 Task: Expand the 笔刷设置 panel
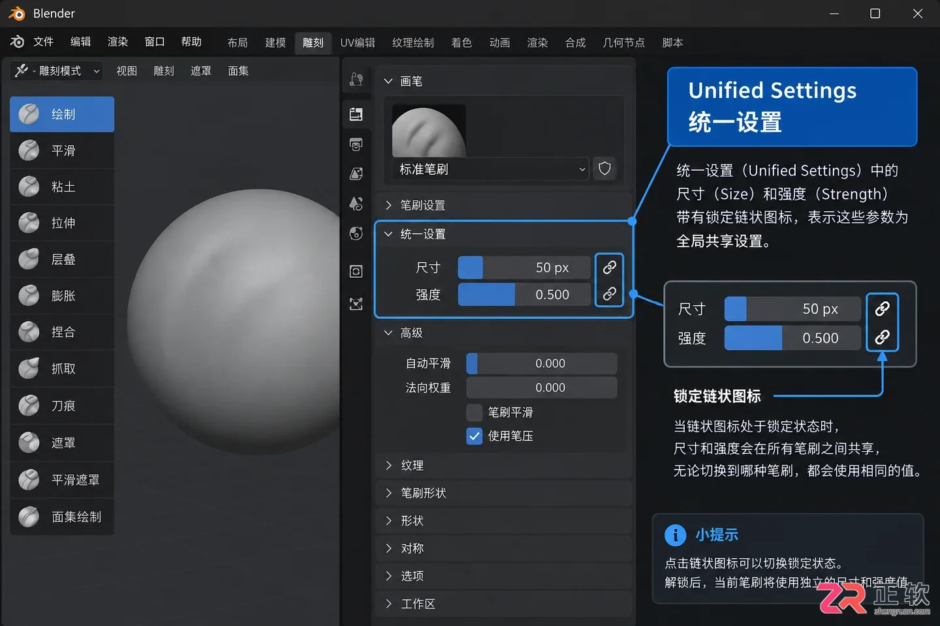pos(388,205)
